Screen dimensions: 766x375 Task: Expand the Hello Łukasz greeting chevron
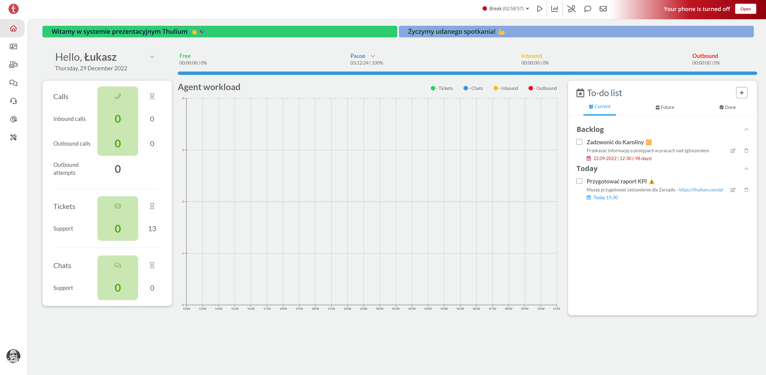pyautogui.click(x=152, y=57)
